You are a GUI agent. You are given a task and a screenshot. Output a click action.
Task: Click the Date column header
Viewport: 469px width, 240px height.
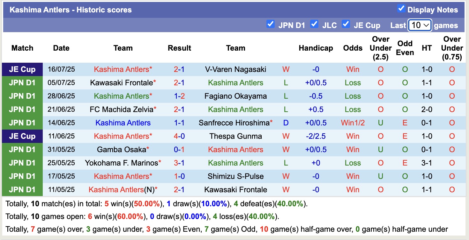[x=61, y=48]
